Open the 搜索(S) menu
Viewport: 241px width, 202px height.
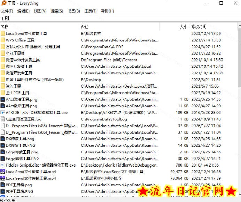point(57,11)
